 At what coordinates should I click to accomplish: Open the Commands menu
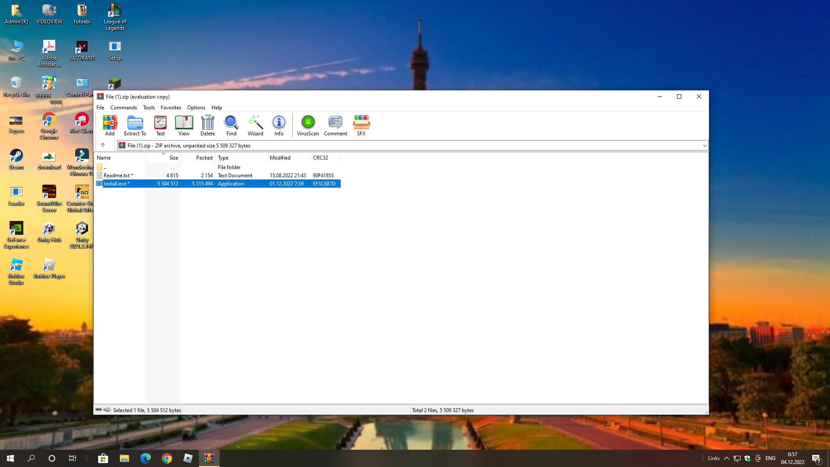click(123, 108)
